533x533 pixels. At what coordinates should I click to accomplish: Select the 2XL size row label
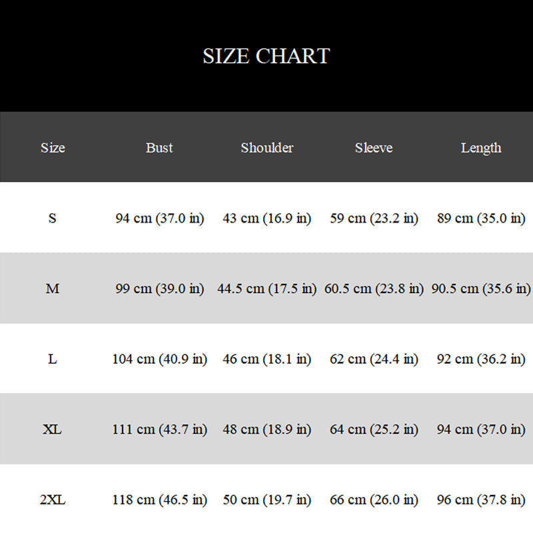[53, 500]
